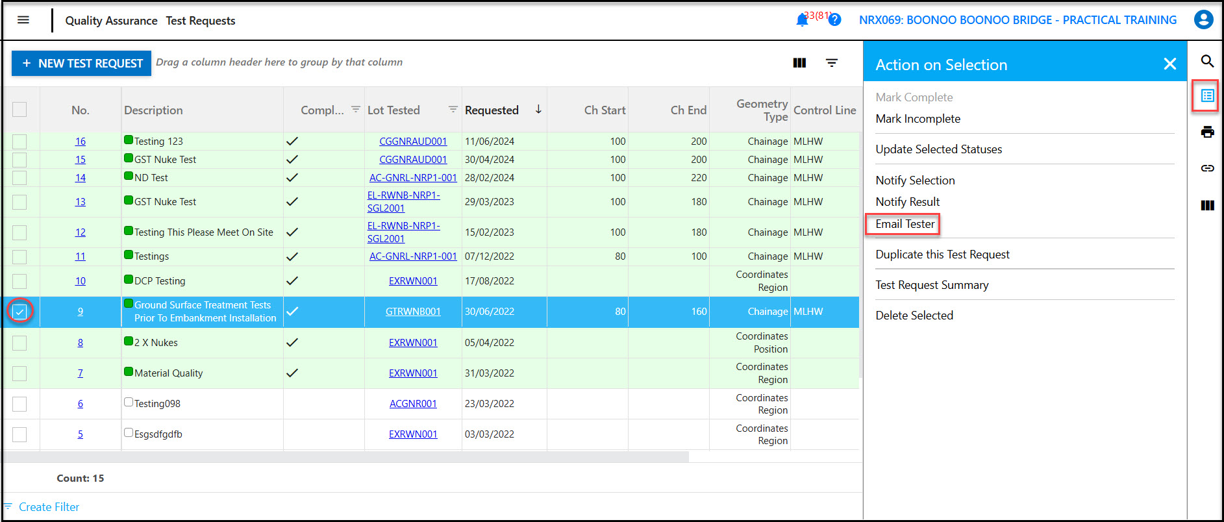
Task: Select the checkbox for row 16
Action: pyautogui.click(x=19, y=142)
